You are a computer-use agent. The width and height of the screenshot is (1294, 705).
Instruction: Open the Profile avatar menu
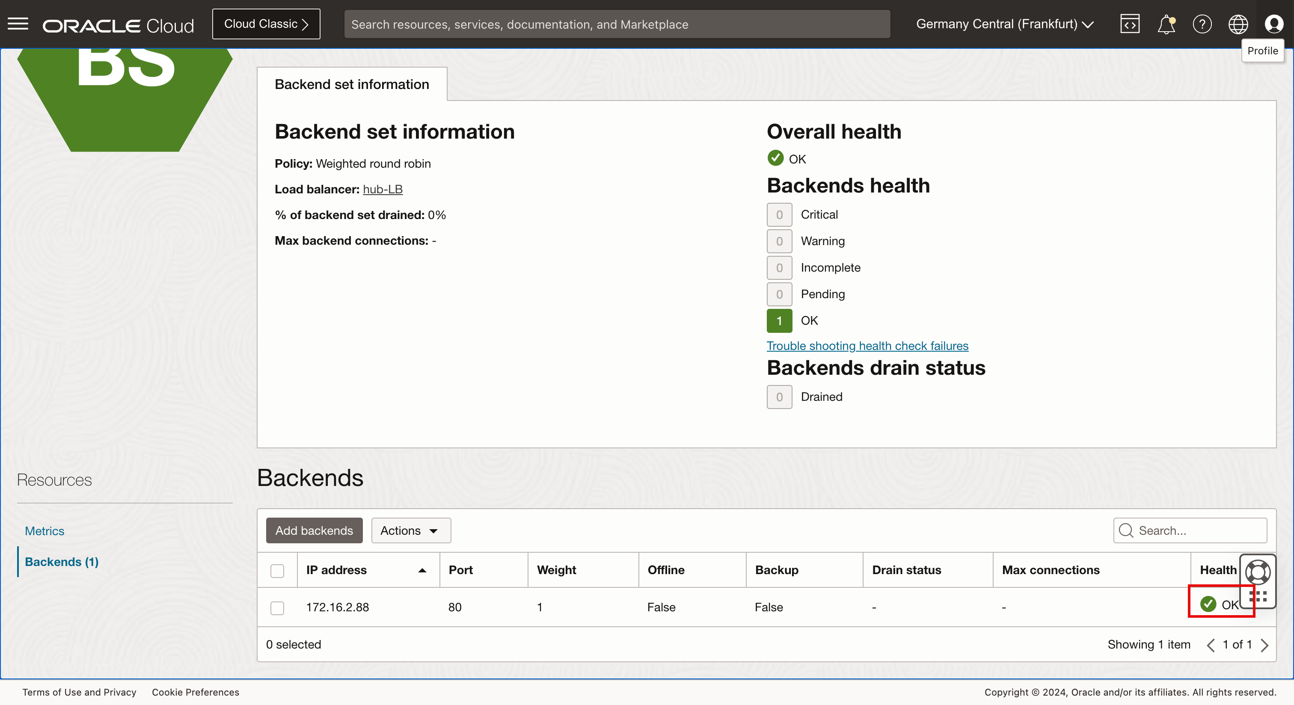[1274, 24]
